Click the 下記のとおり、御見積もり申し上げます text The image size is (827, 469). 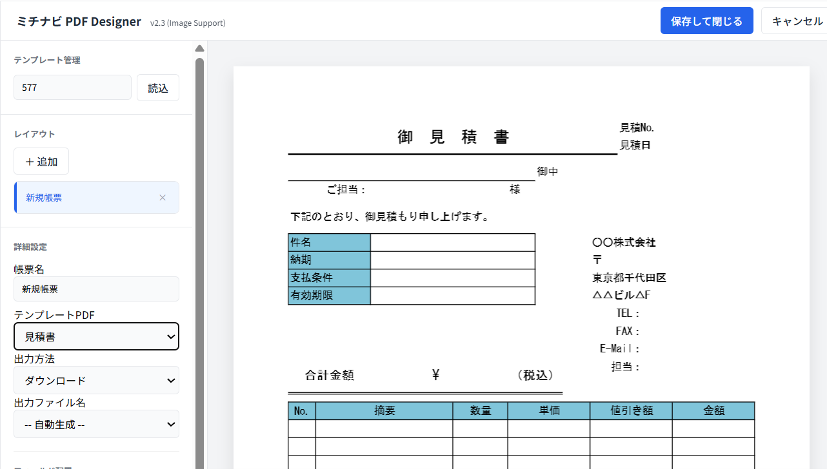390,216
